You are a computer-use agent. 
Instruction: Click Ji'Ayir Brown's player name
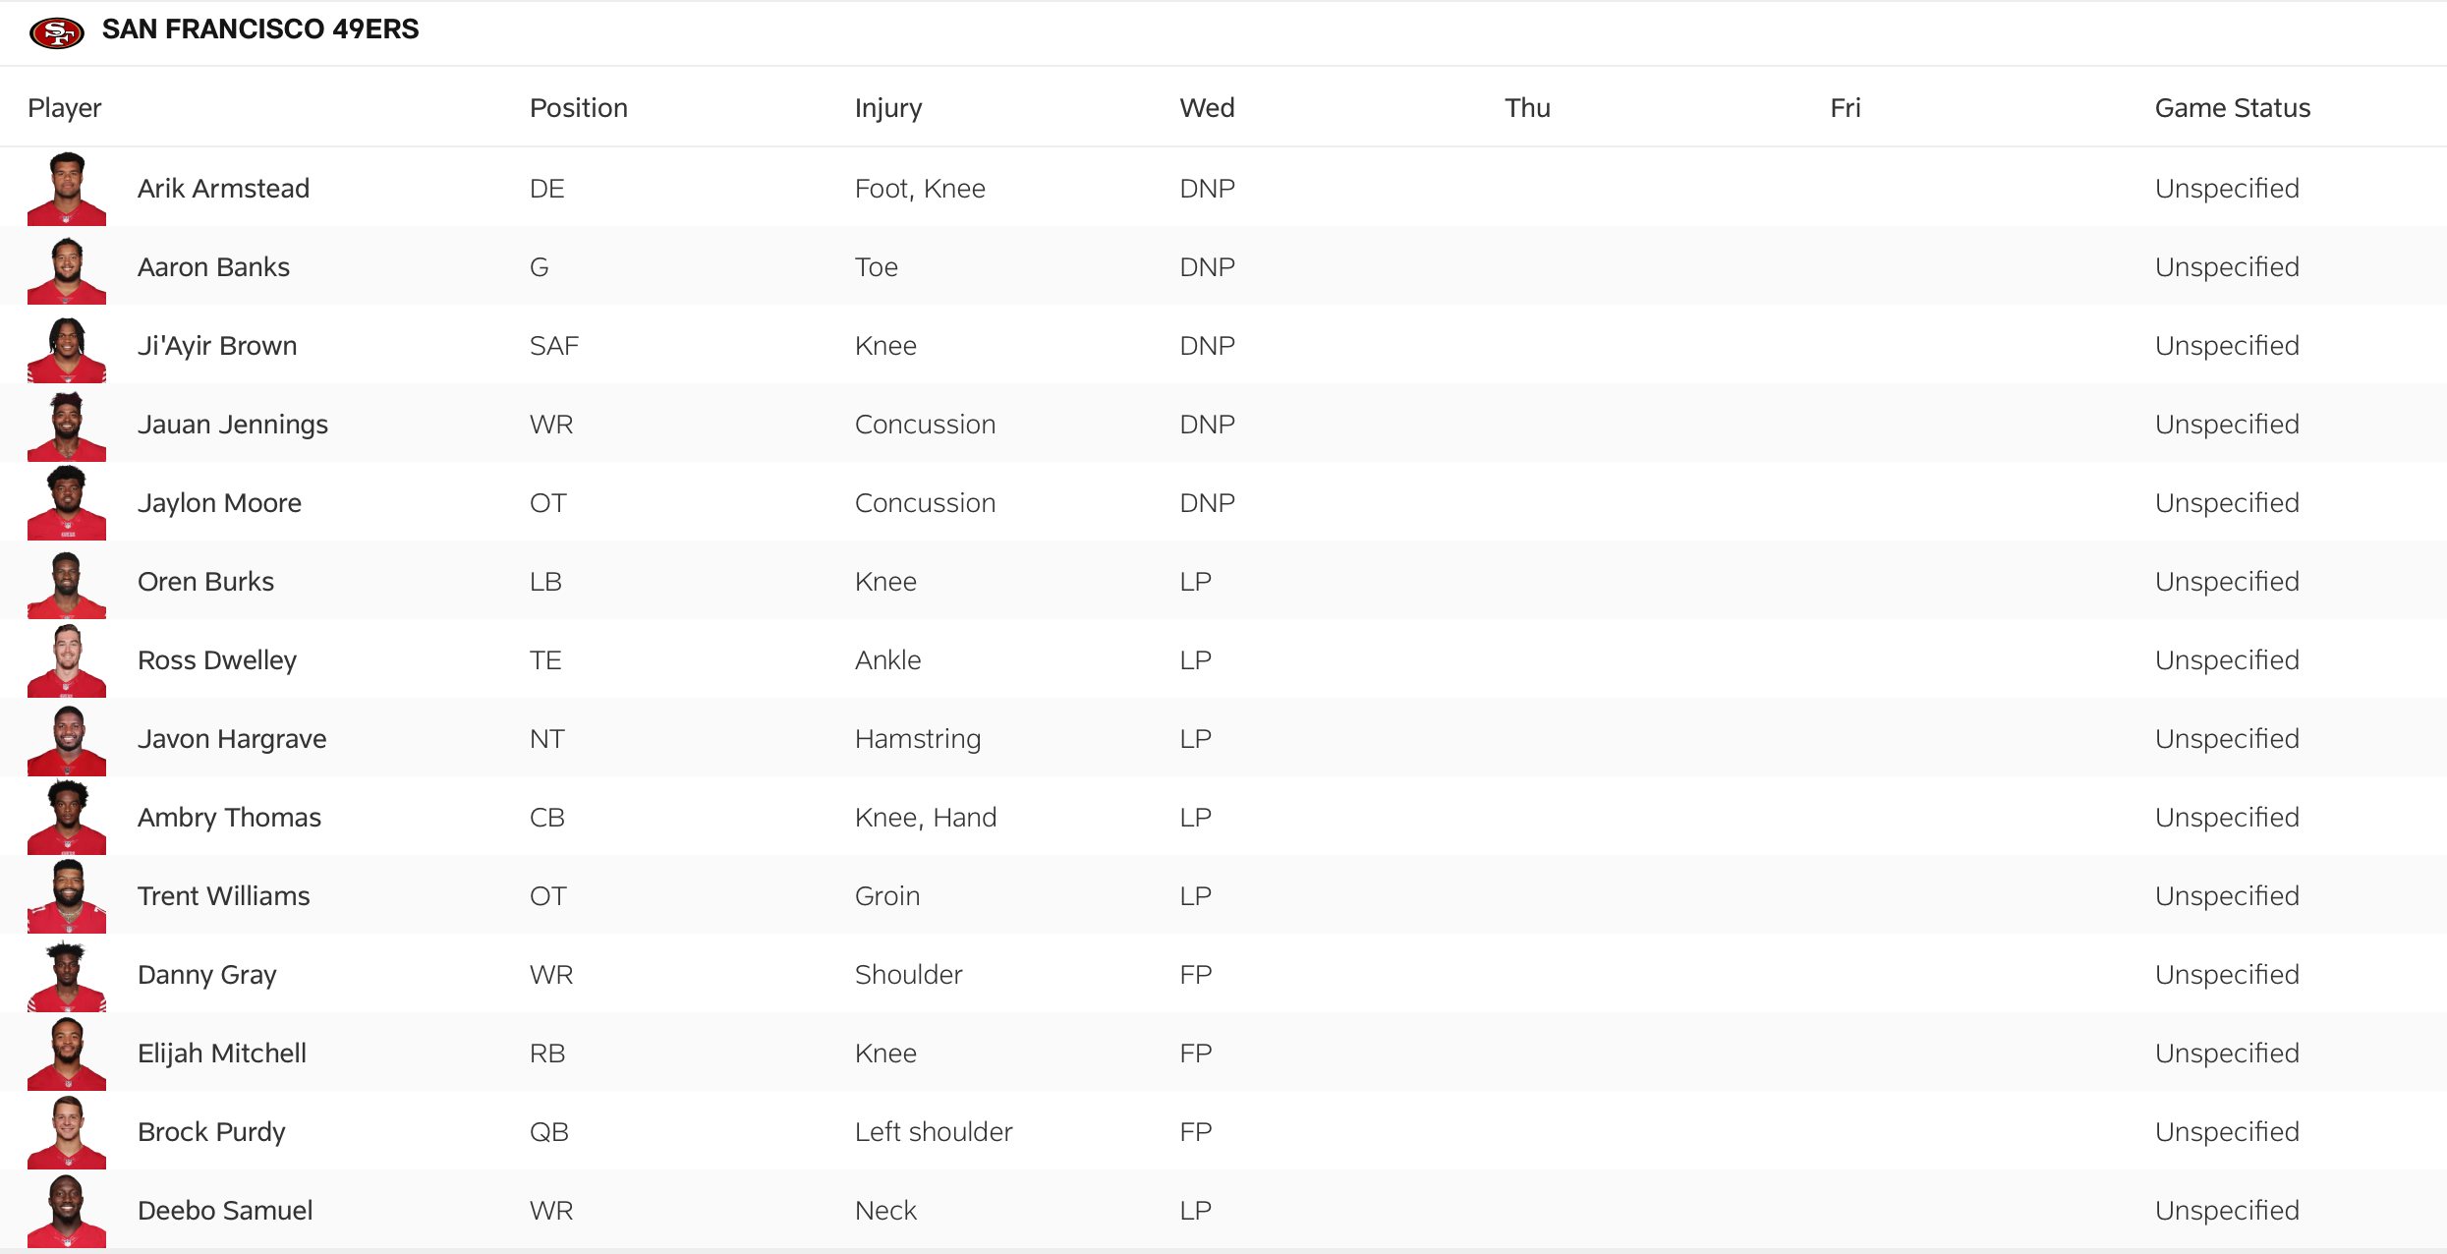(217, 345)
